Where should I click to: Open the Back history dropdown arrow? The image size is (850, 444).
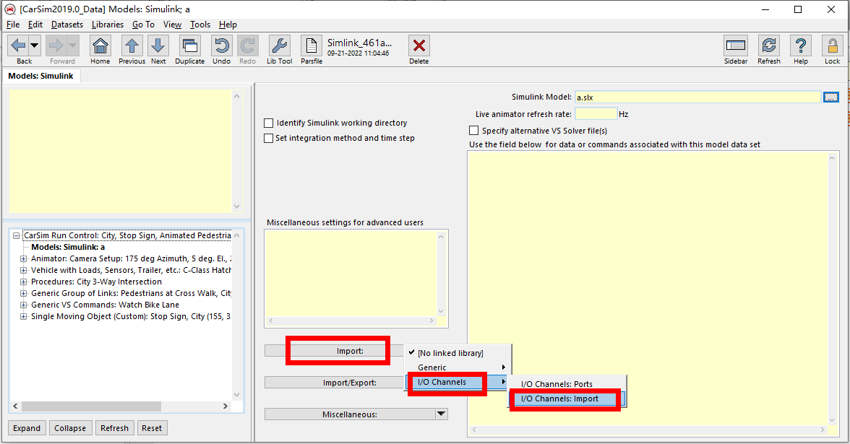point(34,45)
